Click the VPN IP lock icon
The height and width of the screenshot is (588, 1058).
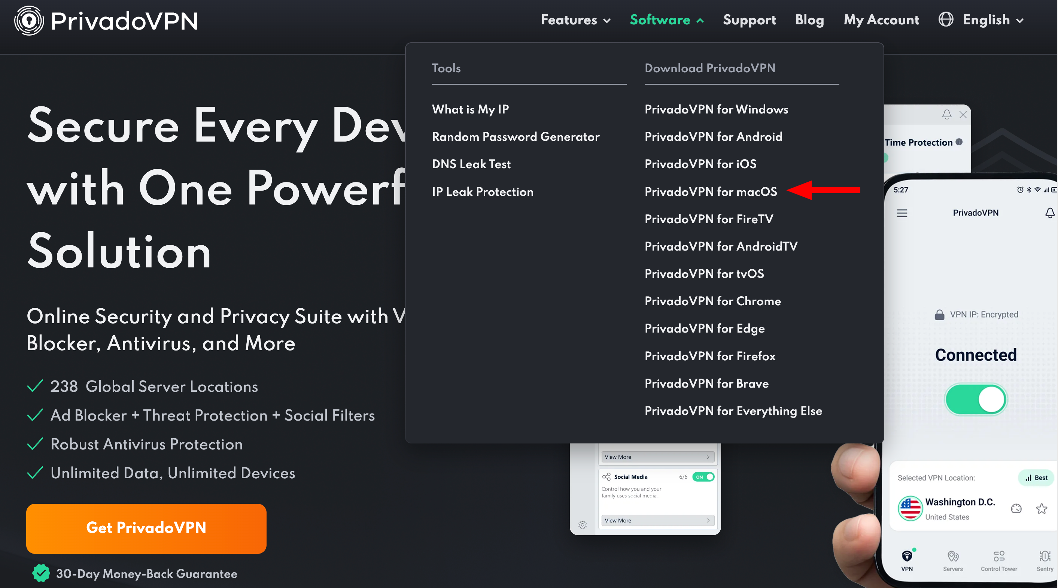click(x=939, y=315)
